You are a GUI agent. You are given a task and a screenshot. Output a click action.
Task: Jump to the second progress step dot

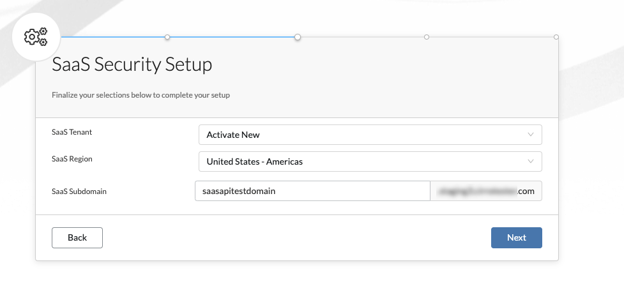coord(167,37)
